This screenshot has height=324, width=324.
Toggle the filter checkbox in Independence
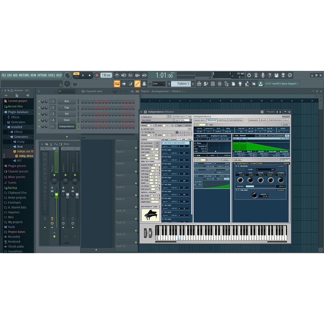(x=195, y=143)
